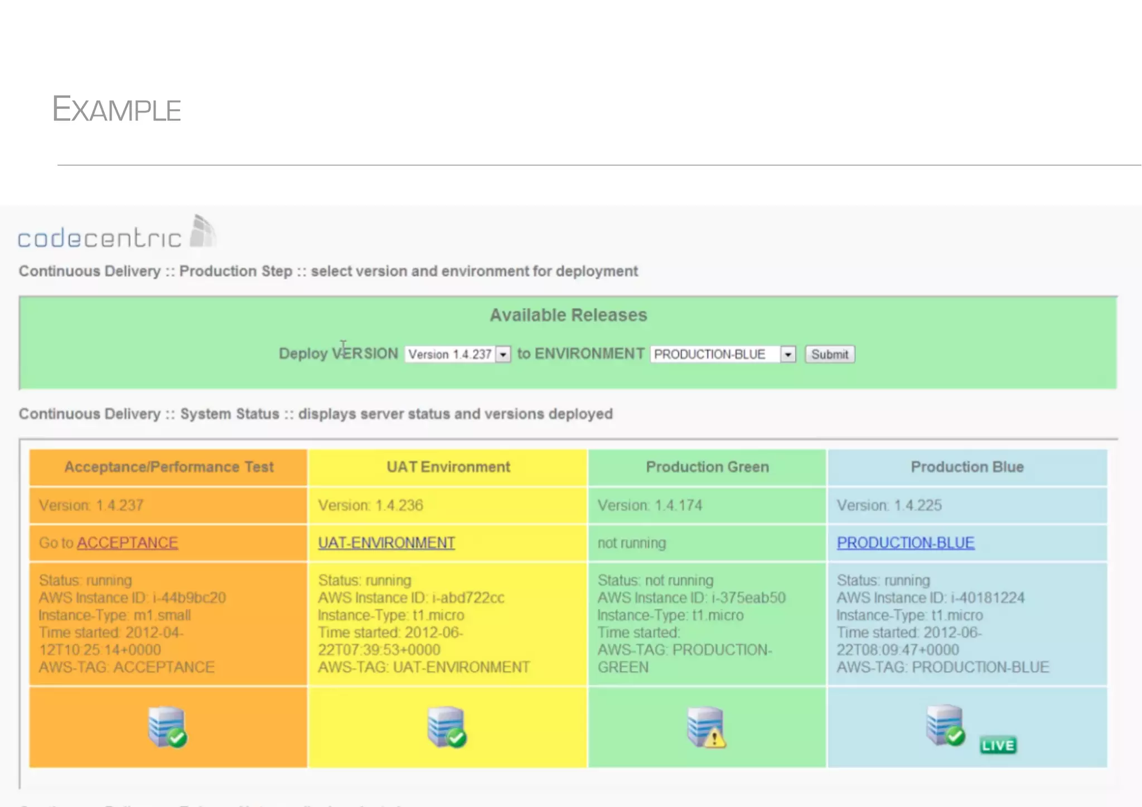1142x807 pixels.
Task: Open the Version 1.4.237 dropdown
Action: [x=458, y=354]
